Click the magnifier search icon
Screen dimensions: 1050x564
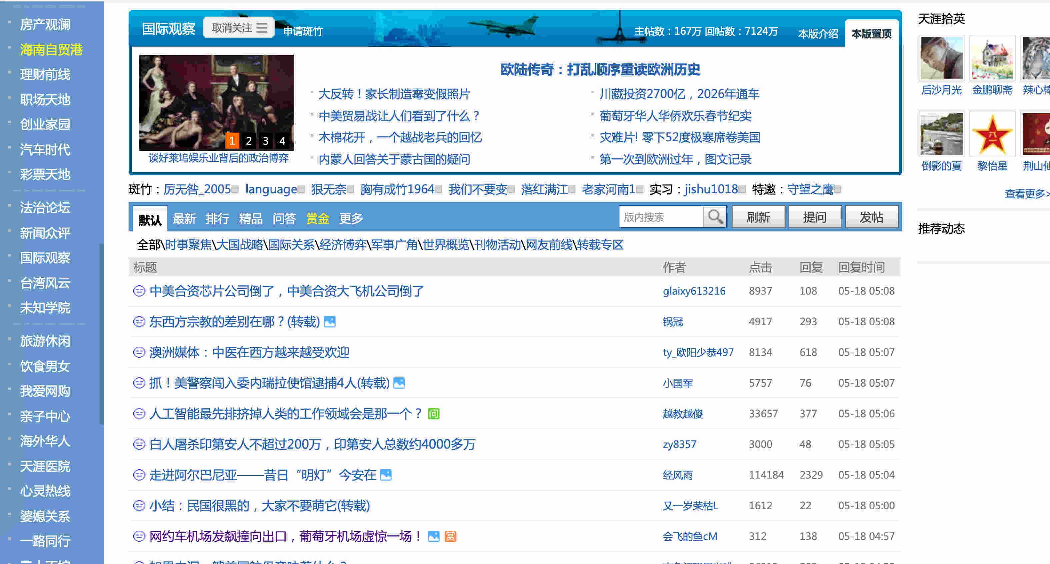715,217
